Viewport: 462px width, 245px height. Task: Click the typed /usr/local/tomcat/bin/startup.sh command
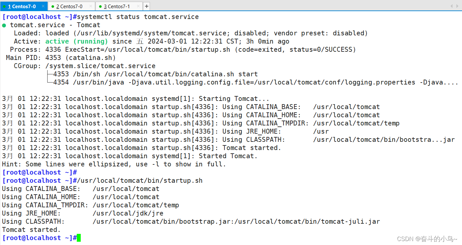pos(140,180)
